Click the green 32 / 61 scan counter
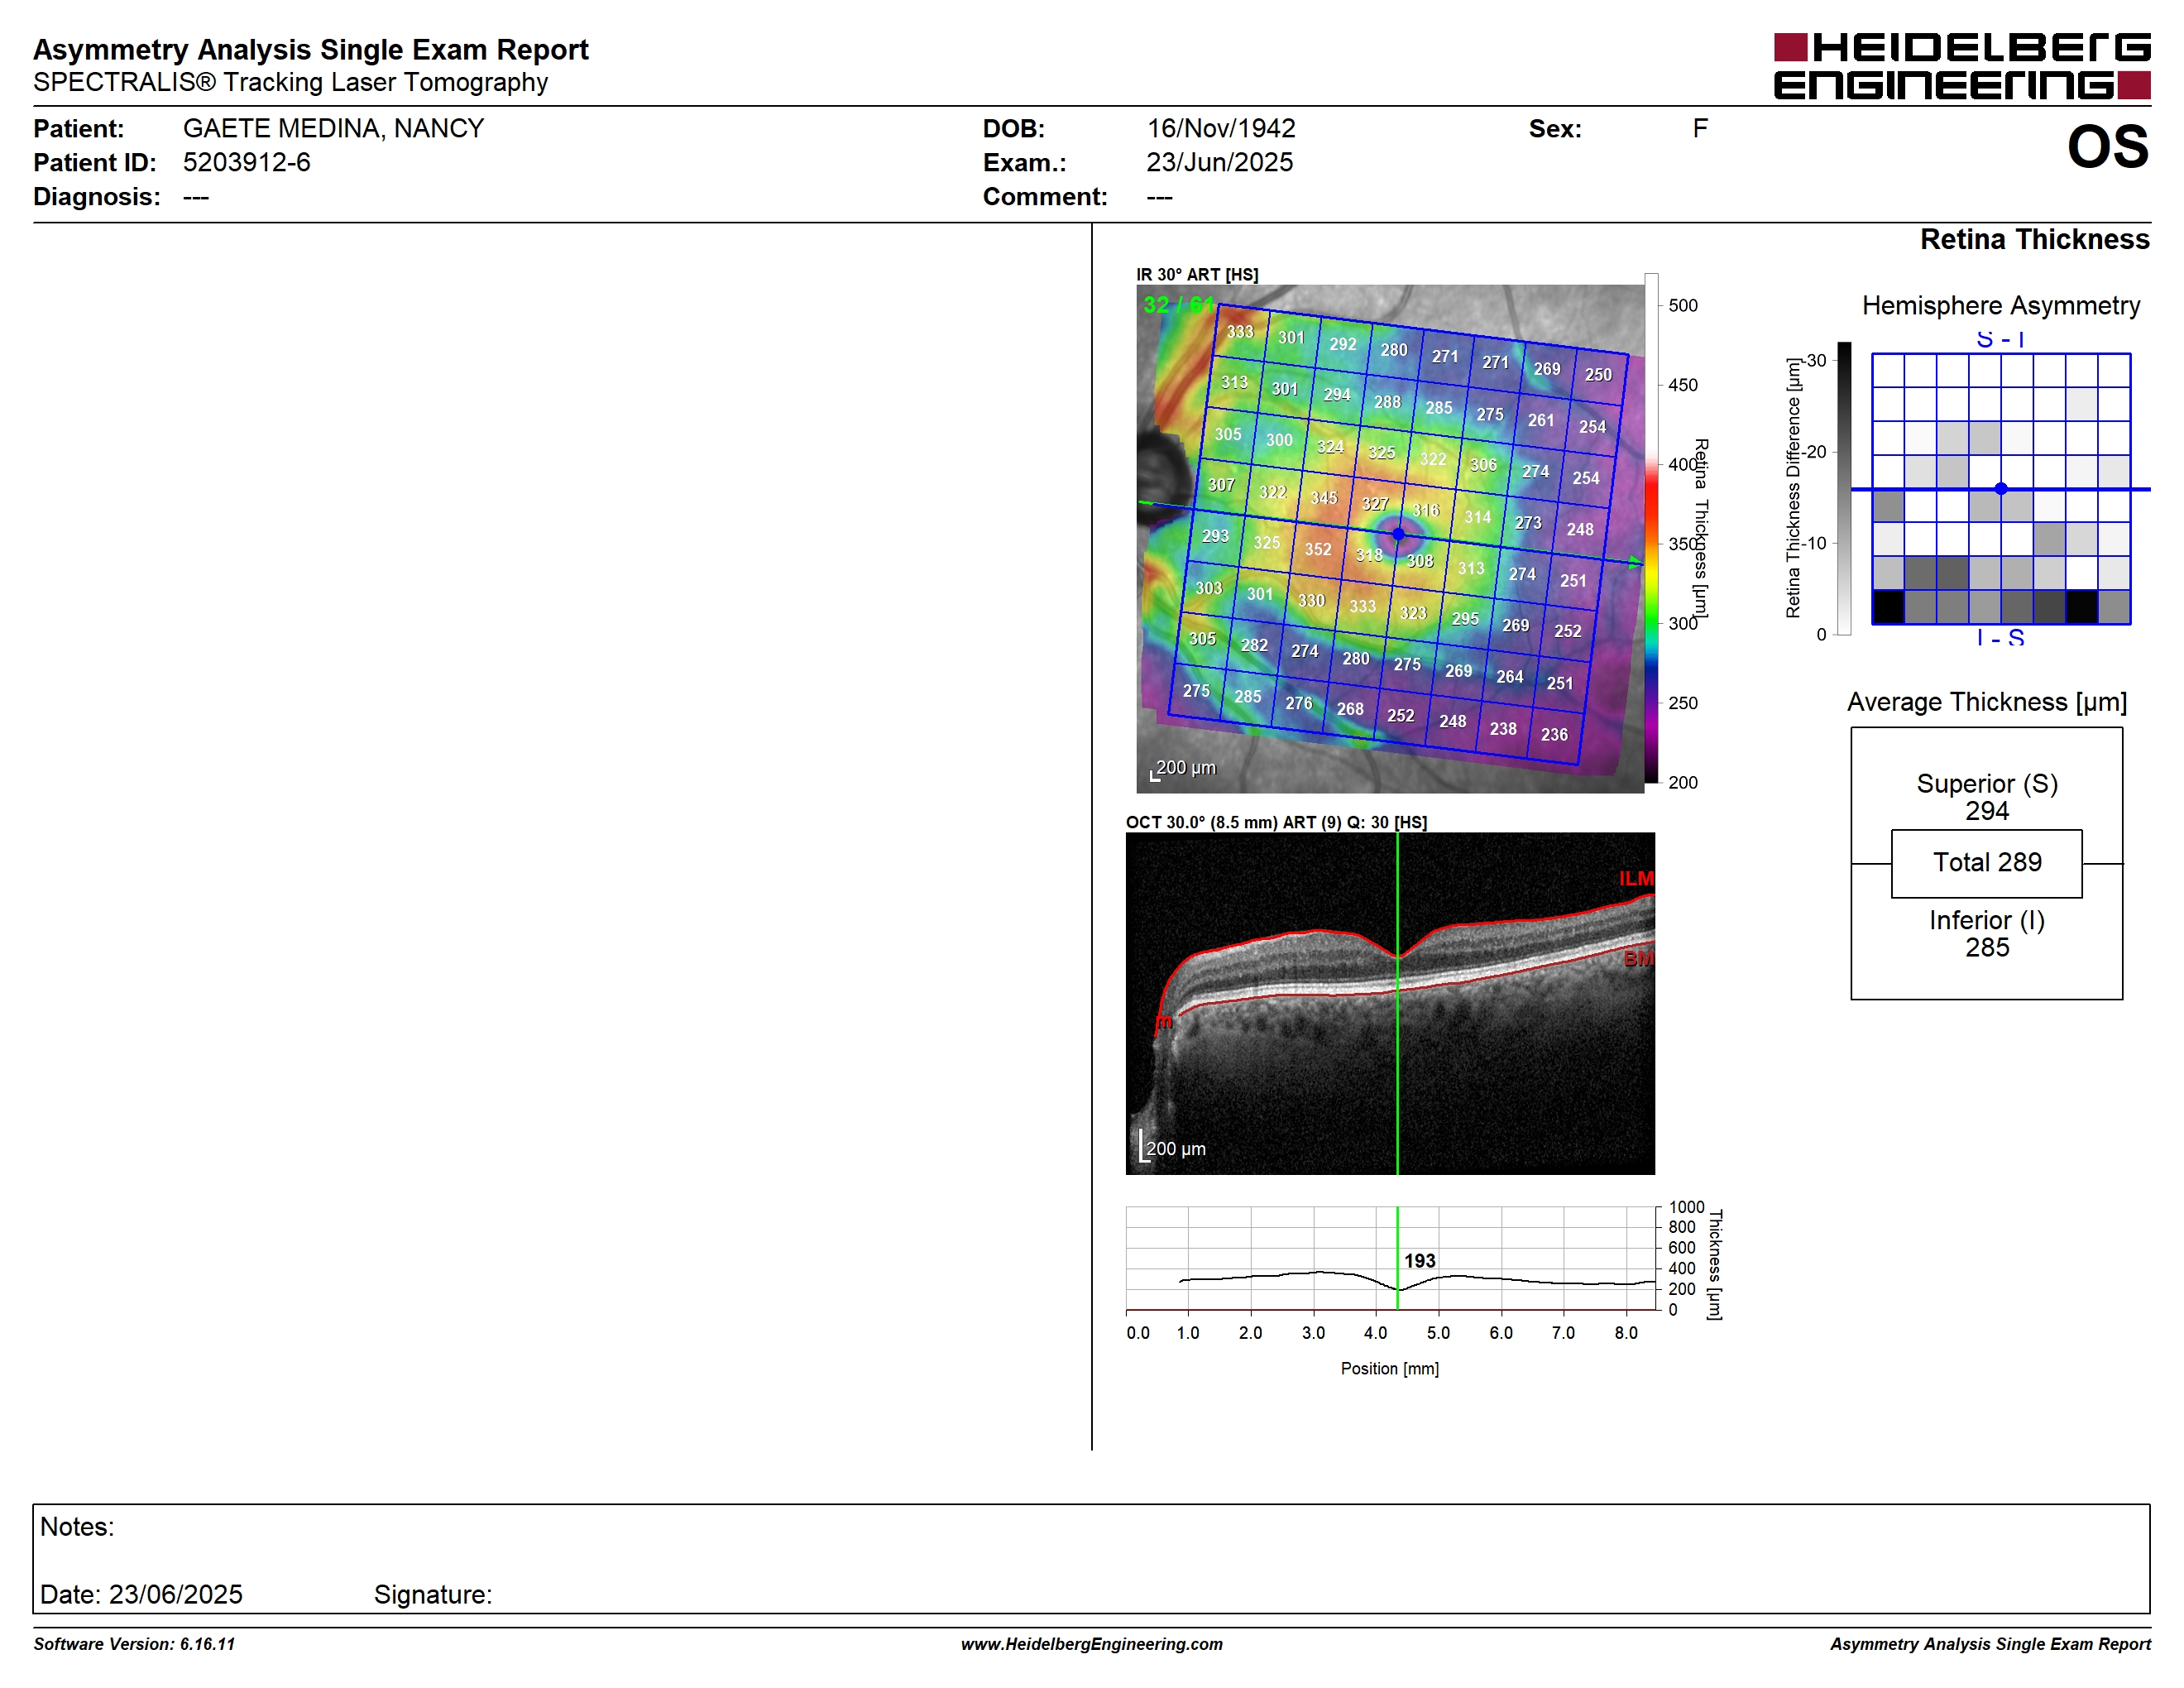The image size is (2184, 1688). pos(1179,304)
